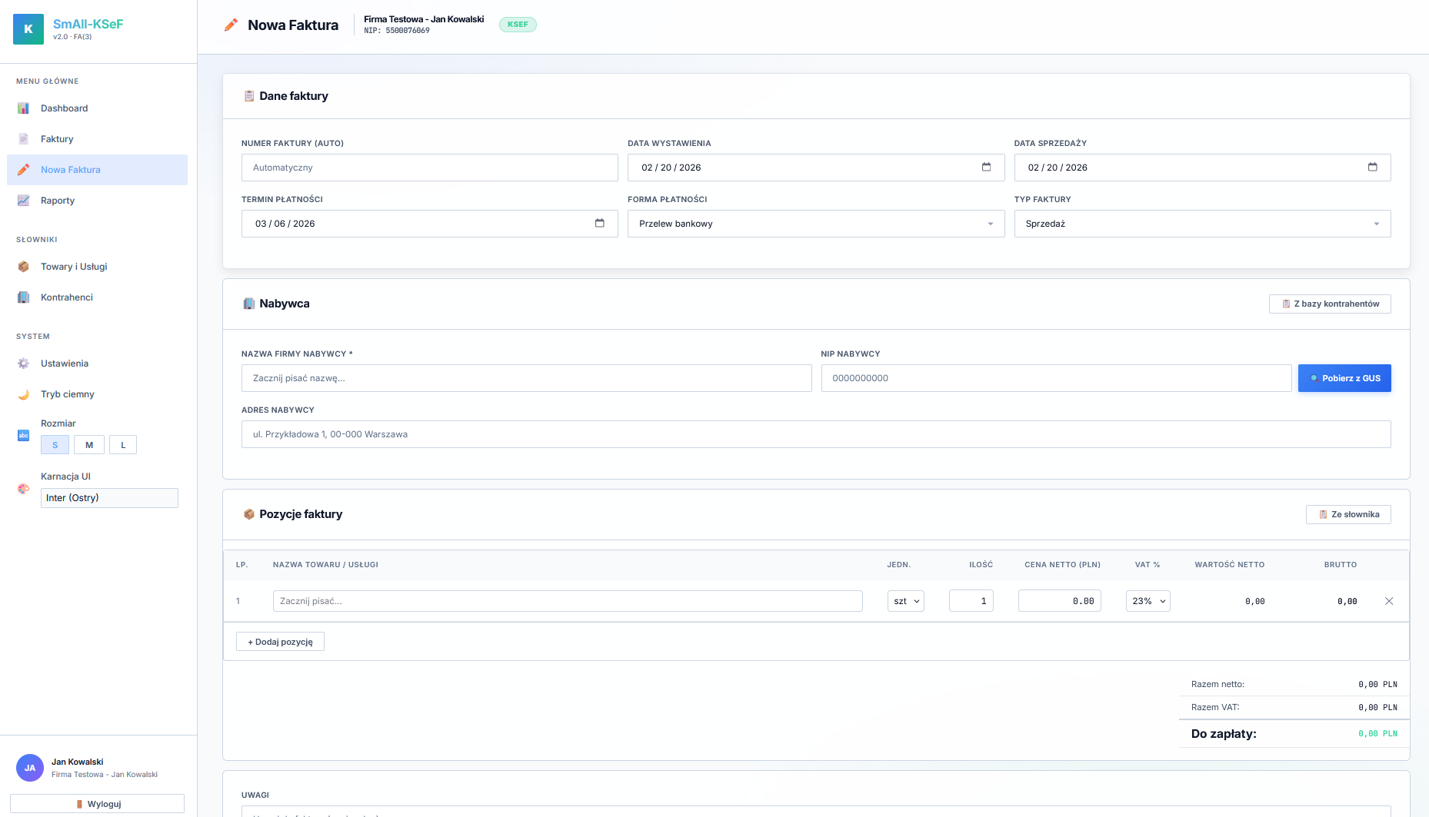The width and height of the screenshot is (1429, 817).
Task: Add a new line with Dodaj pozycję
Action: point(280,642)
